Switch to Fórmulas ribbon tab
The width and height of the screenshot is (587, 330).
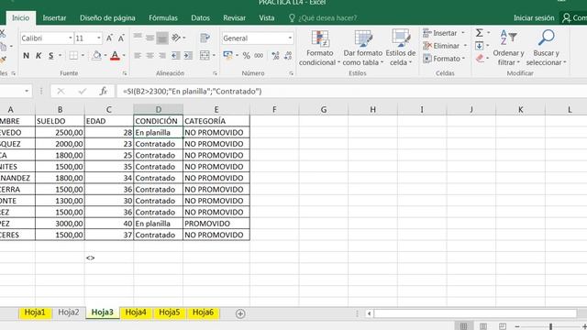[163, 18]
